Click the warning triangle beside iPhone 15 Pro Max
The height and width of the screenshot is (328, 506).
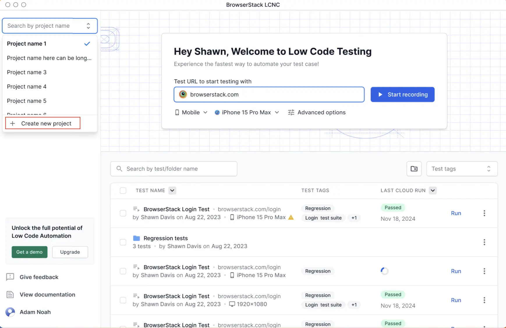coord(291,218)
